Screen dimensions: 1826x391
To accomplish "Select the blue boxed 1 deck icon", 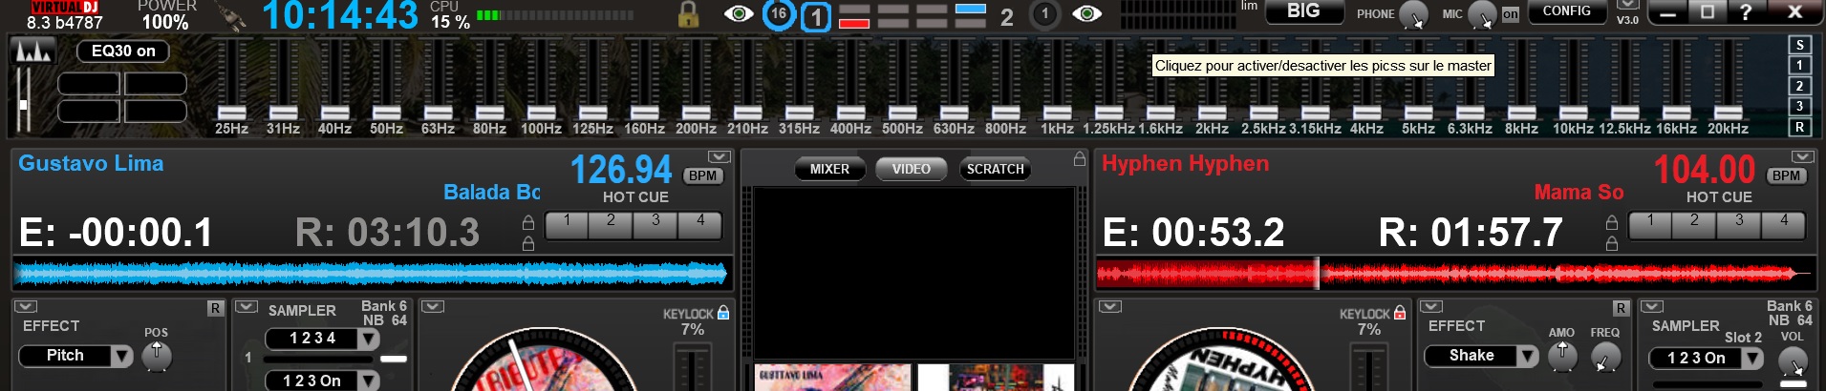I will pos(815,17).
